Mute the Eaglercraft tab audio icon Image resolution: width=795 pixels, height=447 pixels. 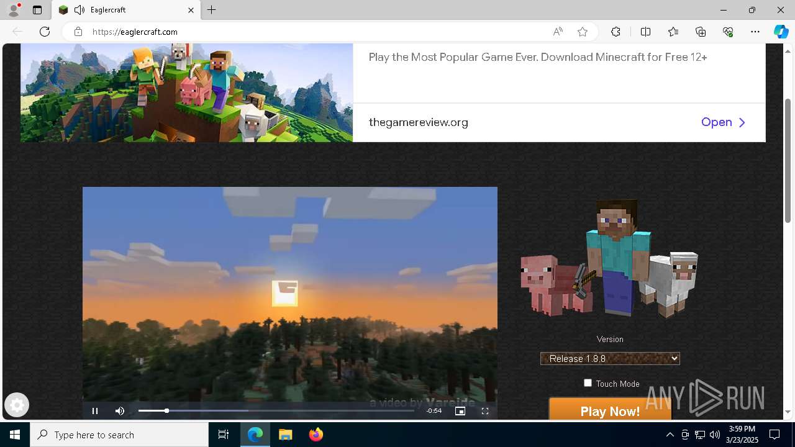click(79, 10)
